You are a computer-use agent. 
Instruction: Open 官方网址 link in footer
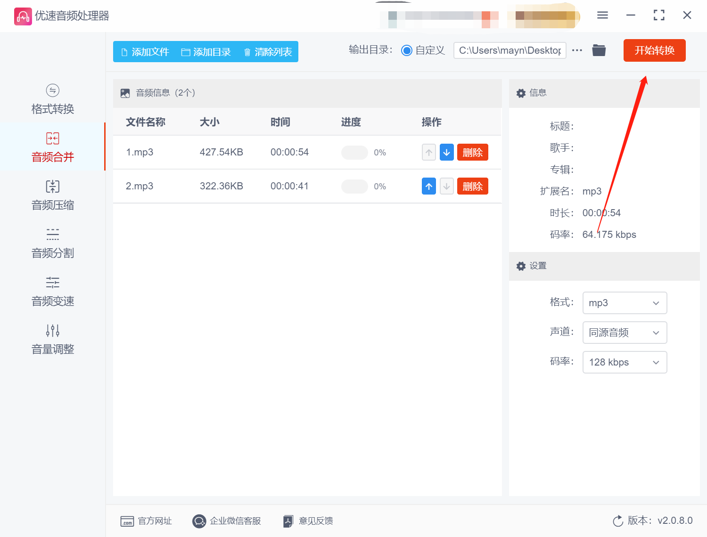[146, 521]
